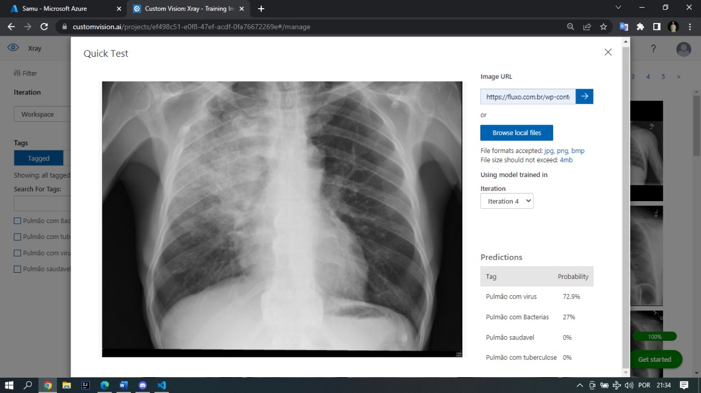Bookmark this page with star icon
The width and height of the screenshot is (701, 393).
(603, 26)
